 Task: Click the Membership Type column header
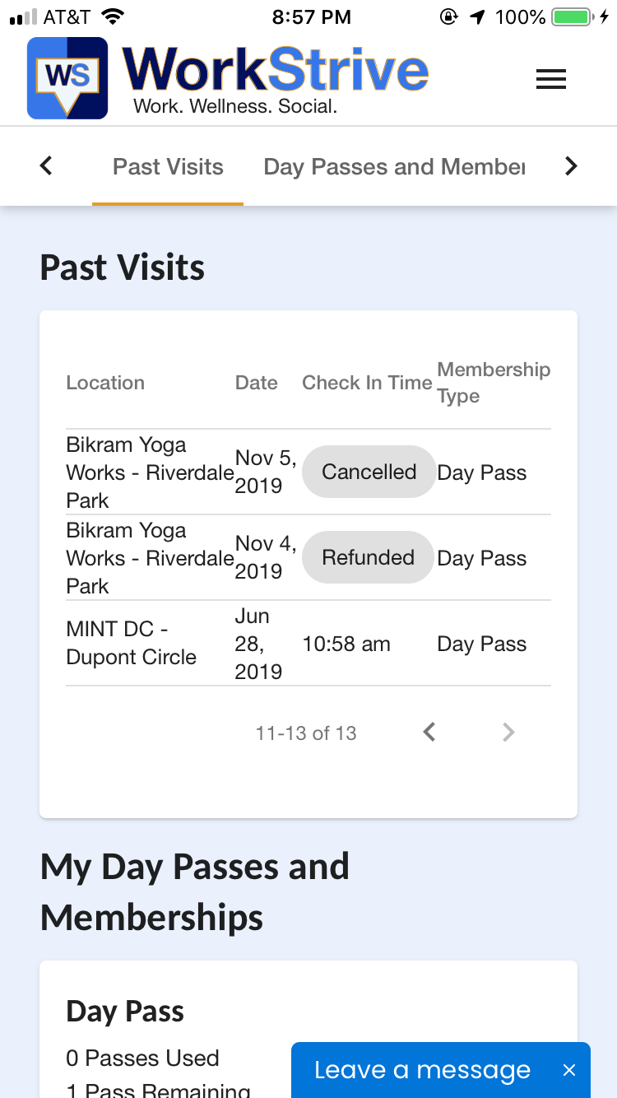point(494,383)
